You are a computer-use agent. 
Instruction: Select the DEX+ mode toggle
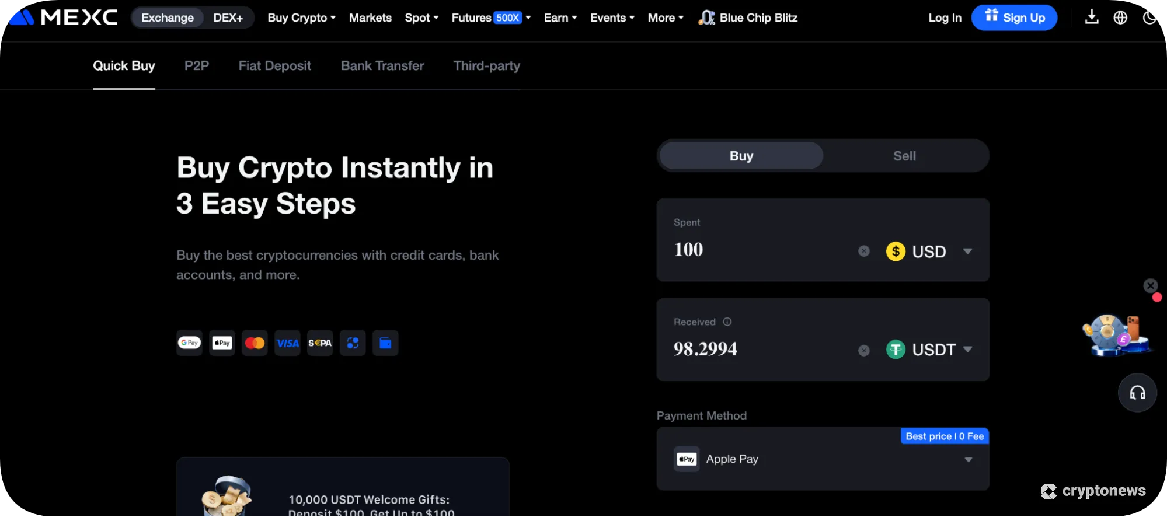228,18
